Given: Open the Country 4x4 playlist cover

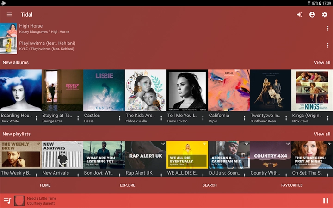Looking at the screenshot, I should tap(271, 155).
